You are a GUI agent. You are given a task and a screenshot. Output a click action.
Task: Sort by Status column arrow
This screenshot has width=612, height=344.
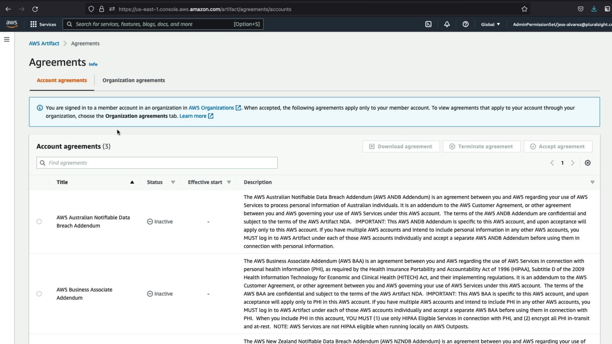tap(173, 182)
